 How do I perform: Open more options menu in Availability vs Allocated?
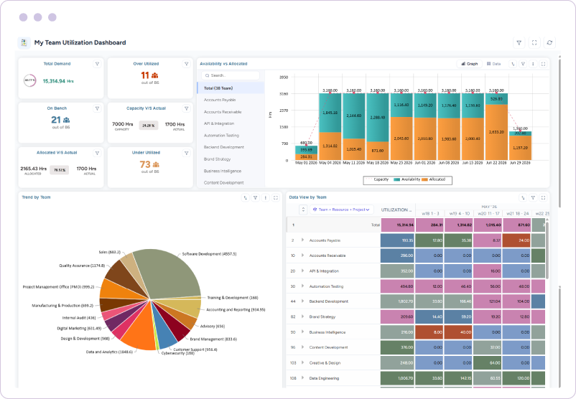(x=533, y=64)
